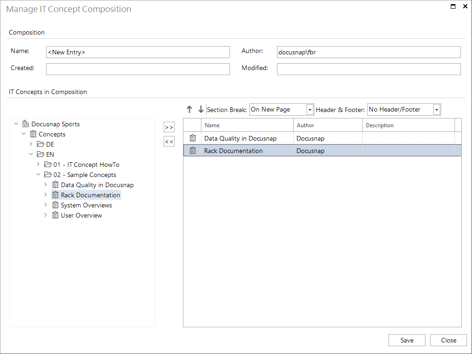
Task: Collapse the 02 - Sample Concepts folder
Action: 38,174
